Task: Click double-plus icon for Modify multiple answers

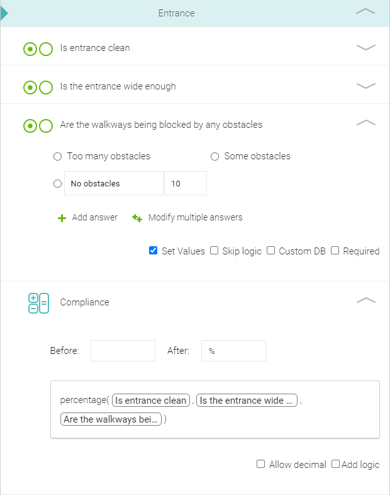Action: pyautogui.click(x=137, y=218)
